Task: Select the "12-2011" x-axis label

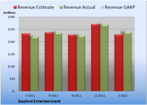Action: click(99, 96)
